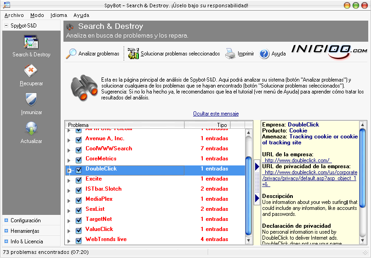Image resolution: width=371 pixels, height=258 pixels.
Task: Uncheck the CoolWWWSearch checkbox
Action: [79, 150]
